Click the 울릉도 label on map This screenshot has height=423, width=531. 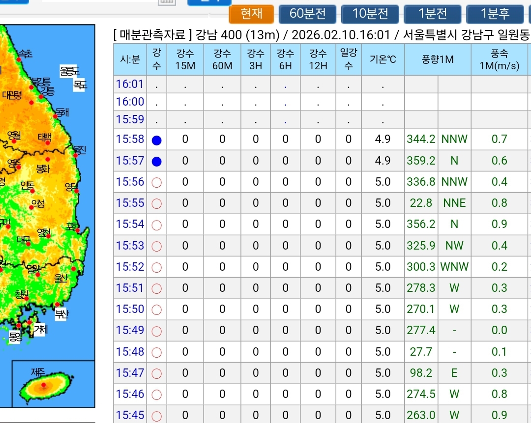tap(69, 71)
